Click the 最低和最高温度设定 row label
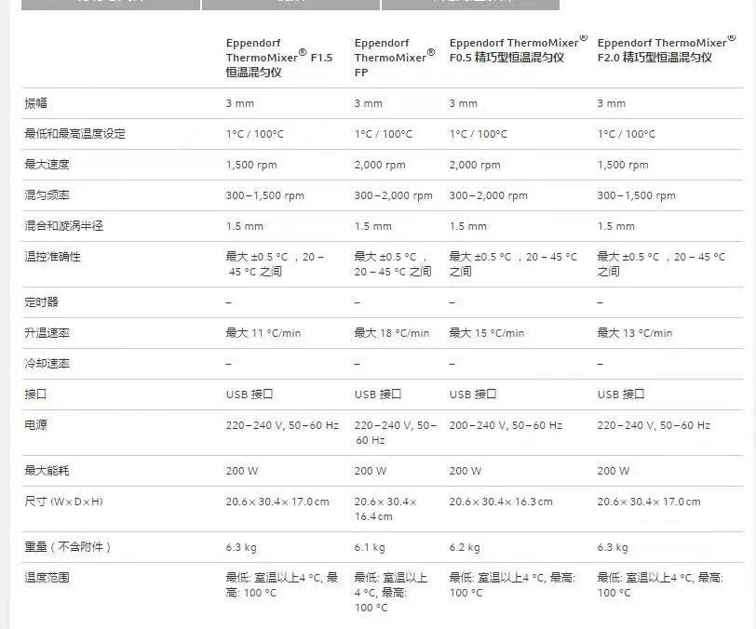 (74, 134)
